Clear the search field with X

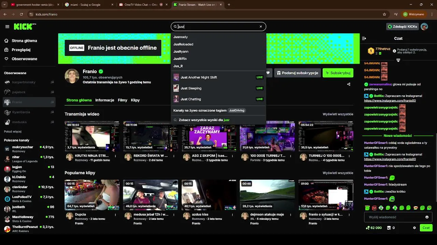pos(261,27)
